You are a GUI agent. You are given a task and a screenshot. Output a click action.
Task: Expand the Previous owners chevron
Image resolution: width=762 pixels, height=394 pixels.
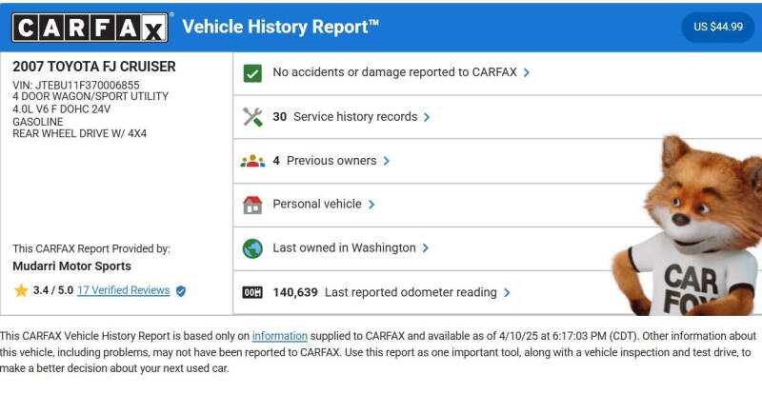click(x=387, y=161)
